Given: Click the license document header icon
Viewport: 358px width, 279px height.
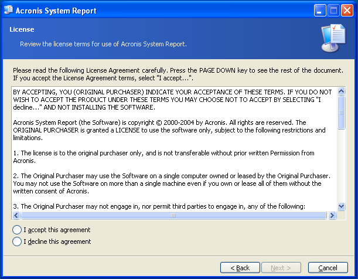Looking at the screenshot, I should [333, 38].
